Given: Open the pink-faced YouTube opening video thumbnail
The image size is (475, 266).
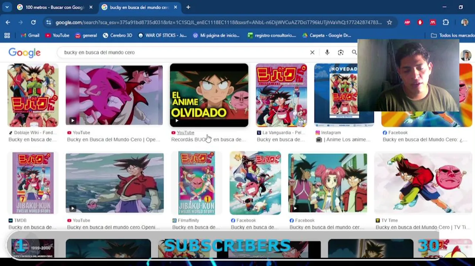Looking at the screenshot, I should coord(114,95).
